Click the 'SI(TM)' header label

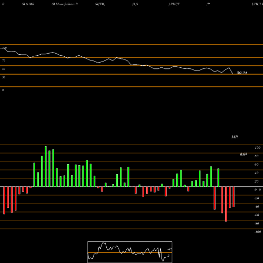click(100, 4)
